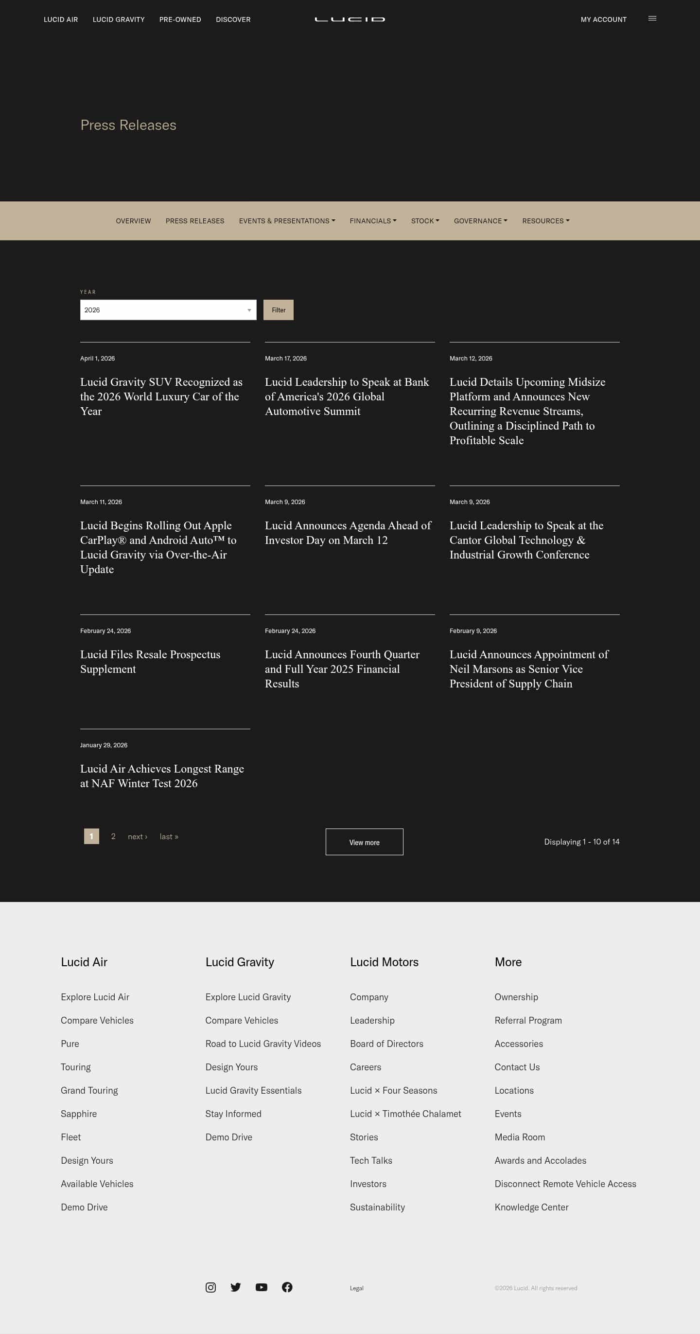Click the View more button
Viewport: 700px width, 1334px height.
click(x=364, y=842)
